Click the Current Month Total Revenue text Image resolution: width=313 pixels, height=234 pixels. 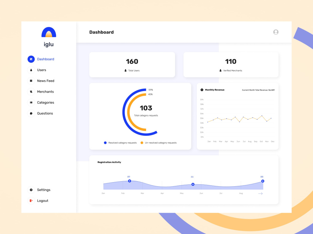tap(258, 90)
